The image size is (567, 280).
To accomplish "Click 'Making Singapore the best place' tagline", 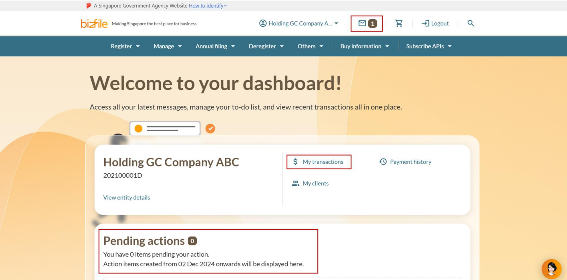I will coord(154,24).
